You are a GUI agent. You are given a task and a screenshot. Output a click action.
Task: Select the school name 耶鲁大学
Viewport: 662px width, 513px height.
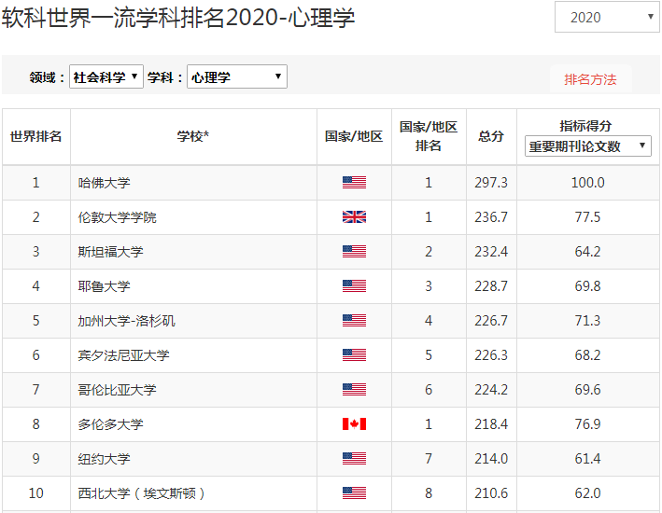tap(104, 286)
